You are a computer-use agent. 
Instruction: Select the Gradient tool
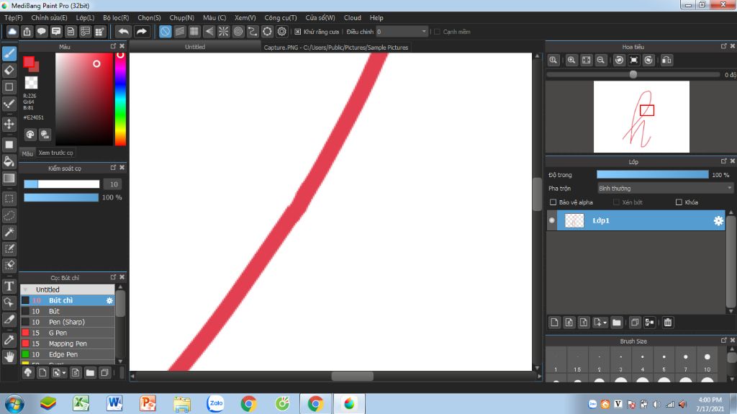[9, 179]
